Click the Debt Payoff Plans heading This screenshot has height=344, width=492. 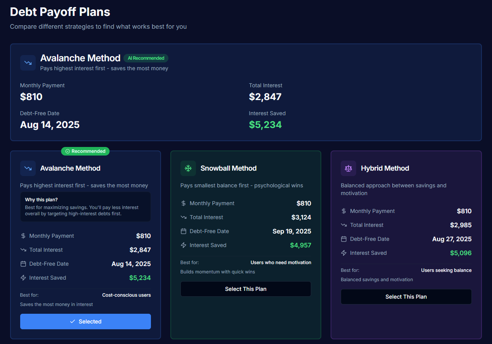tap(60, 12)
